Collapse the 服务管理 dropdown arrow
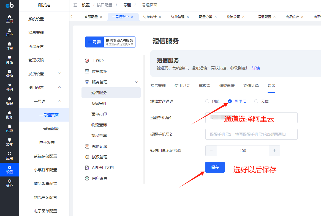 136,82
